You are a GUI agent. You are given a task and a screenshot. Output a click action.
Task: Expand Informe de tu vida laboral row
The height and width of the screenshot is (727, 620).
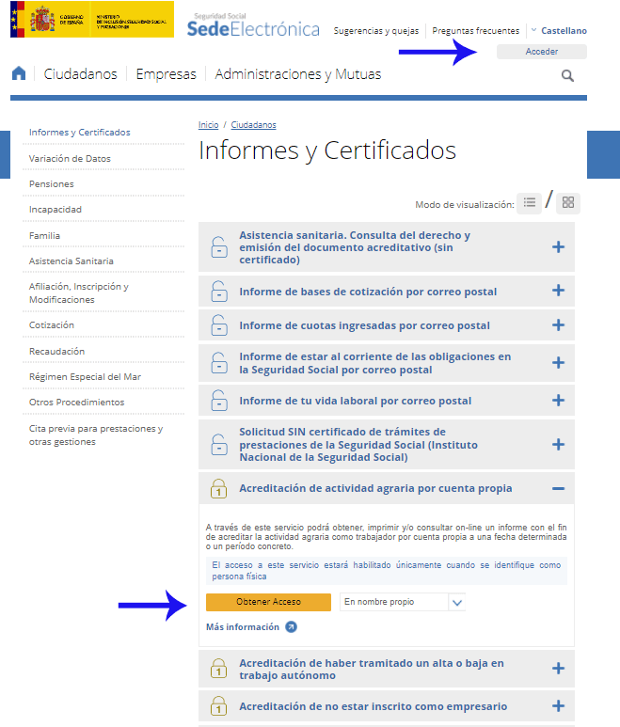tap(558, 400)
